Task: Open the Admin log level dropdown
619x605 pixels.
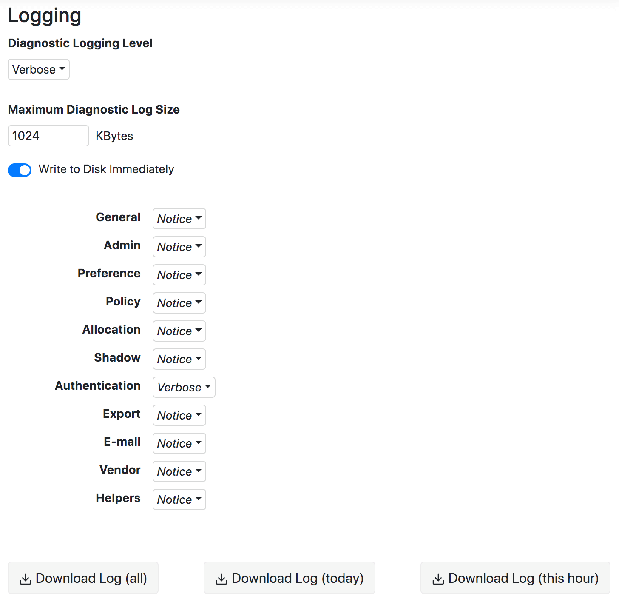Action: click(179, 247)
